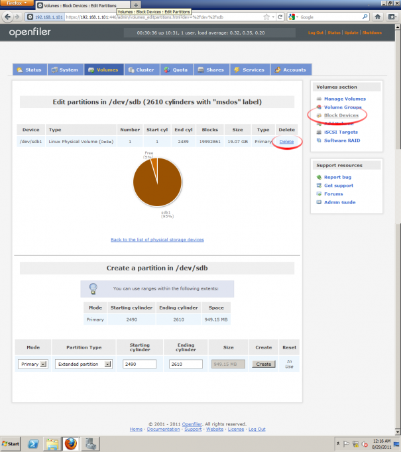The width and height of the screenshot is (401, 452).
Task: Open Firefox from the taskbar
Action: click(x=71, y=443)
